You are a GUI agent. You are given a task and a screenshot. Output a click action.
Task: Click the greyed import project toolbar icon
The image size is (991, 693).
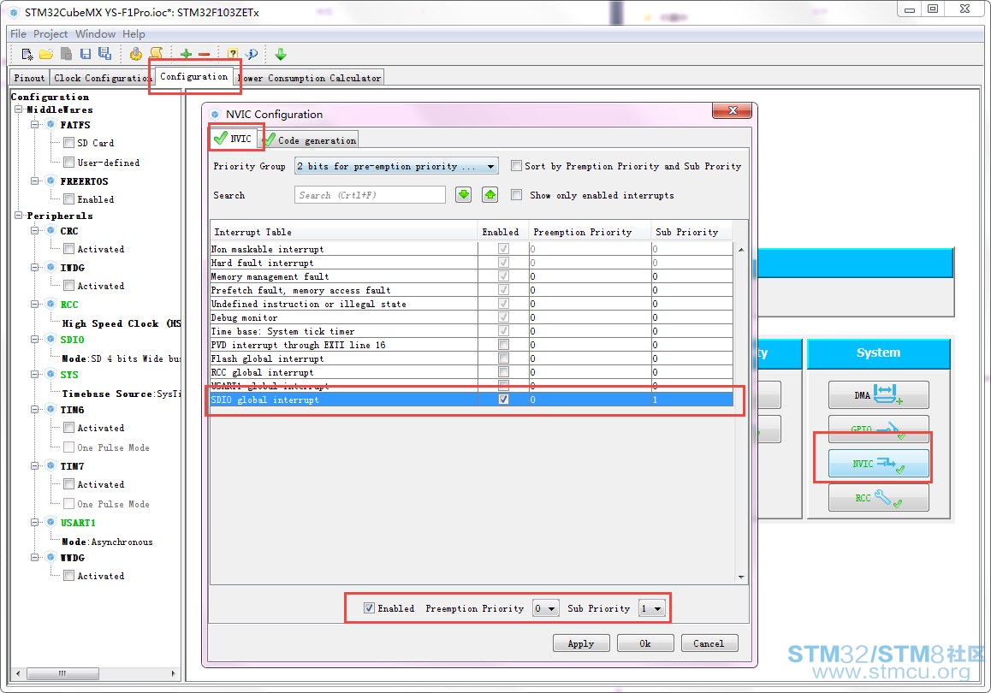66,55
